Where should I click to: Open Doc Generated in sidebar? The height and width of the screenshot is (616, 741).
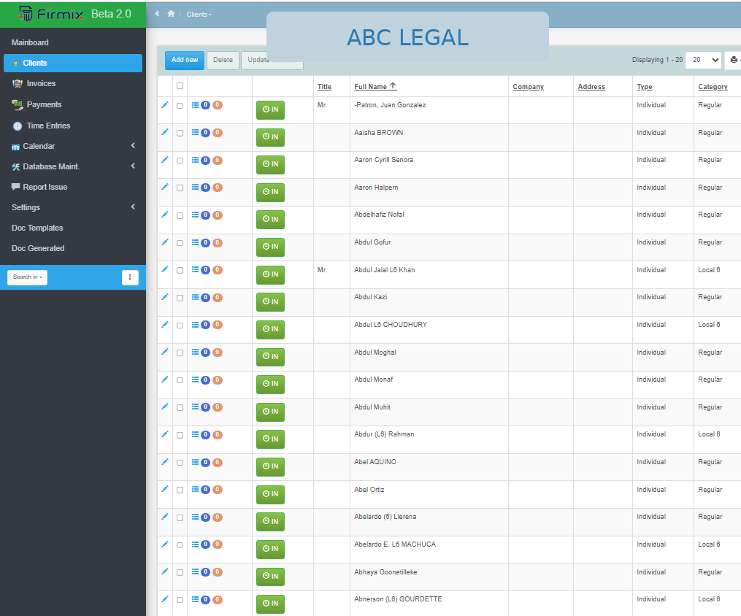(38, 248)
